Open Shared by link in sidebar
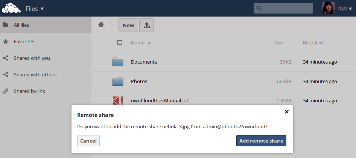This screenshot has height=158, width=356. point(29,91)
